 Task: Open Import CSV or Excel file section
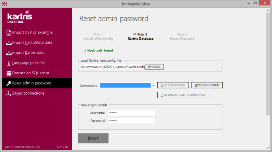[37, 32]
